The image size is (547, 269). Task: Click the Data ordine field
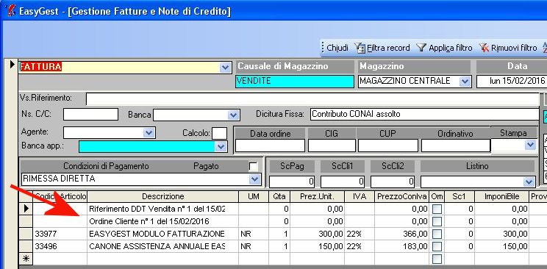[x=270, y=146]
